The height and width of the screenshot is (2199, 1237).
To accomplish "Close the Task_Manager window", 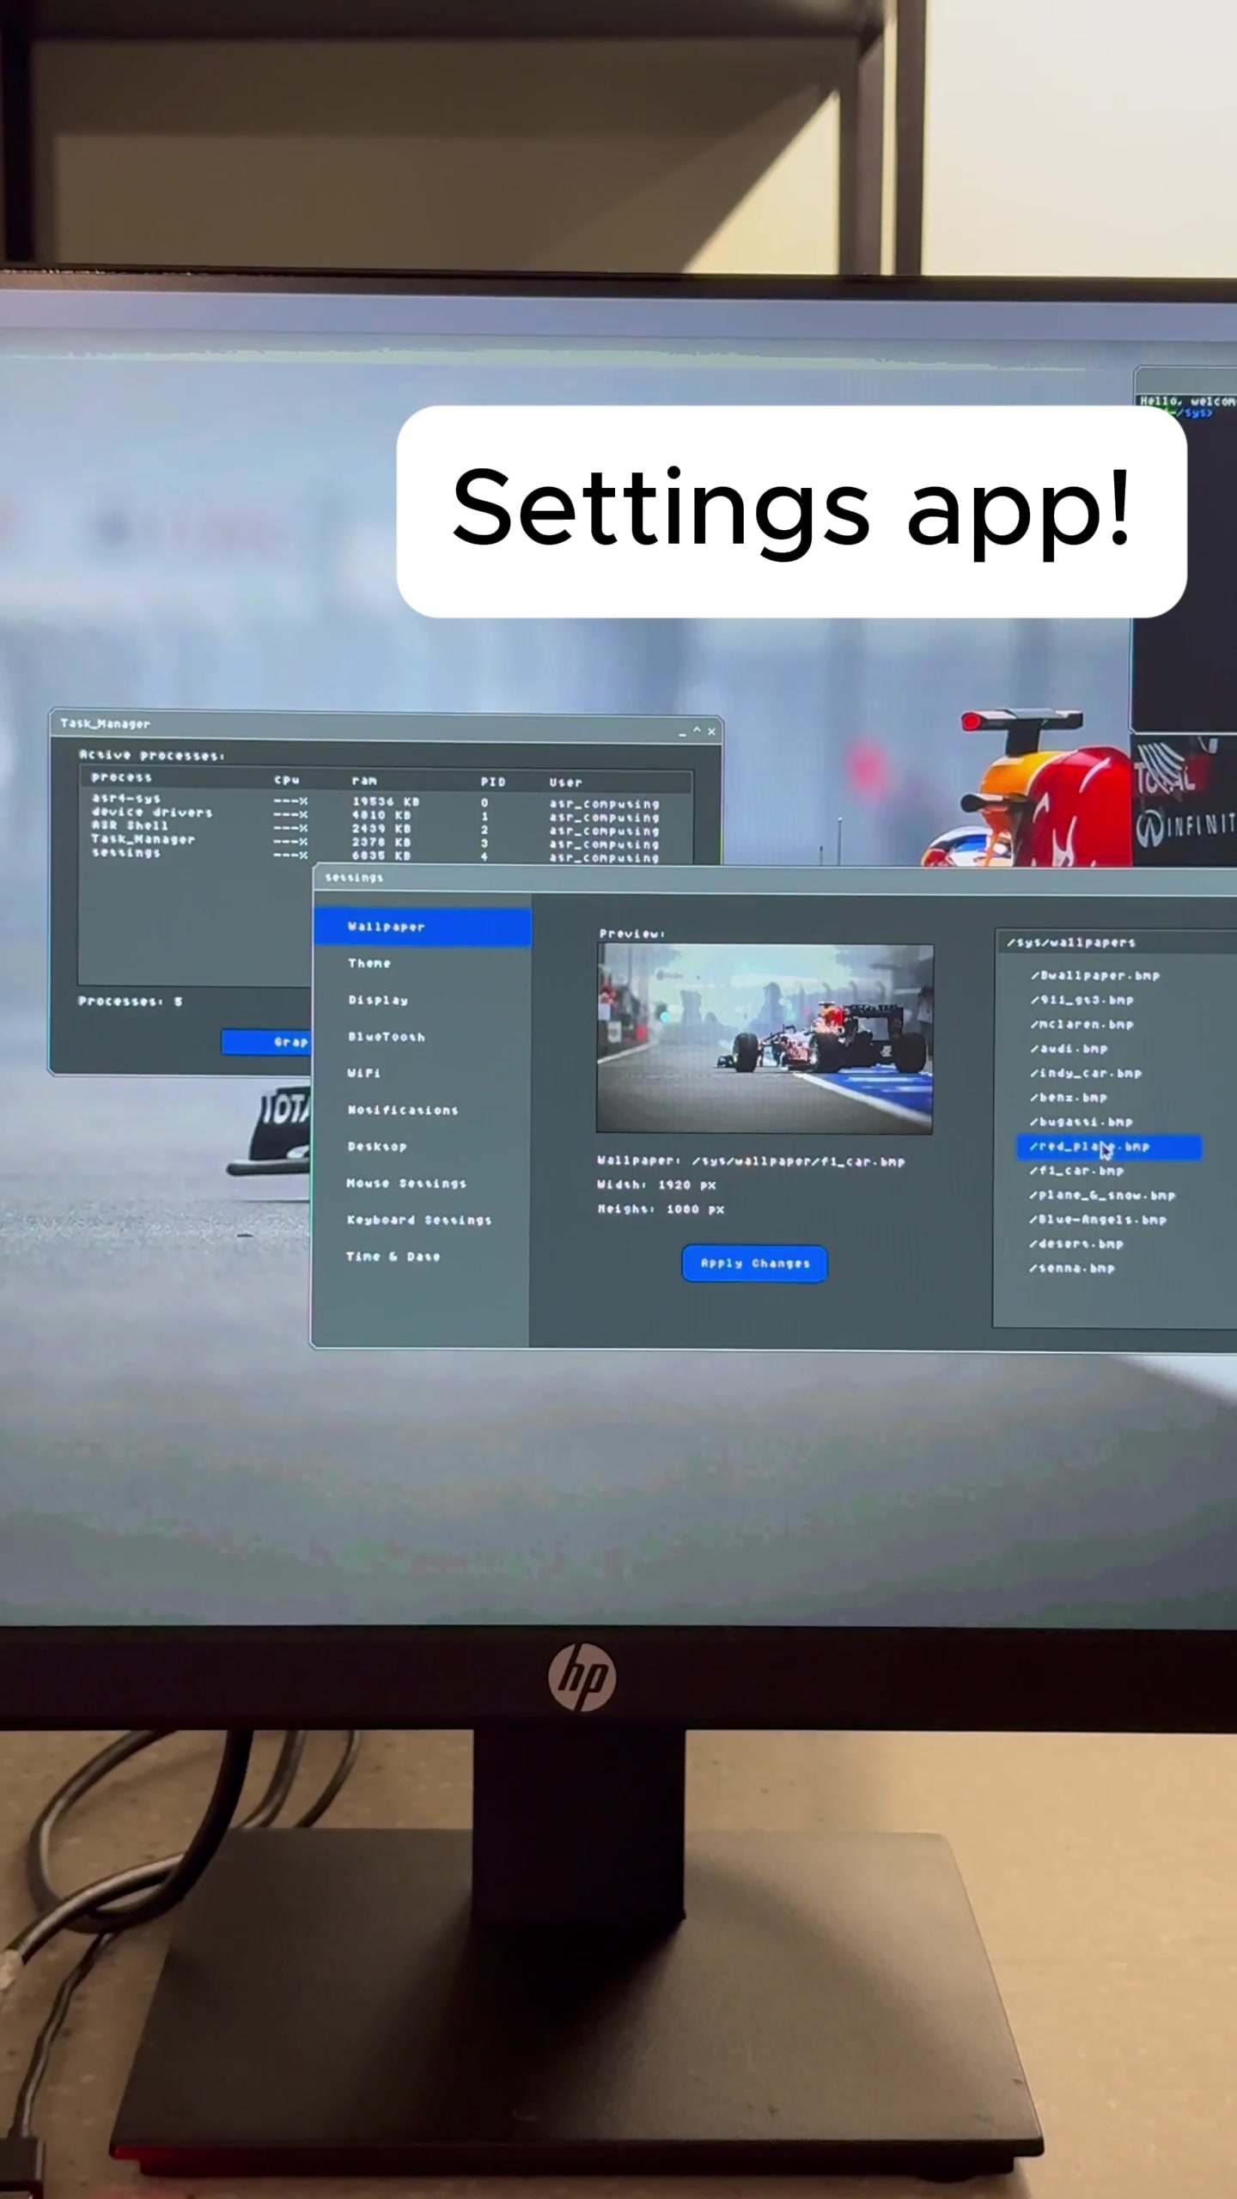I will [x=711, y=732].
